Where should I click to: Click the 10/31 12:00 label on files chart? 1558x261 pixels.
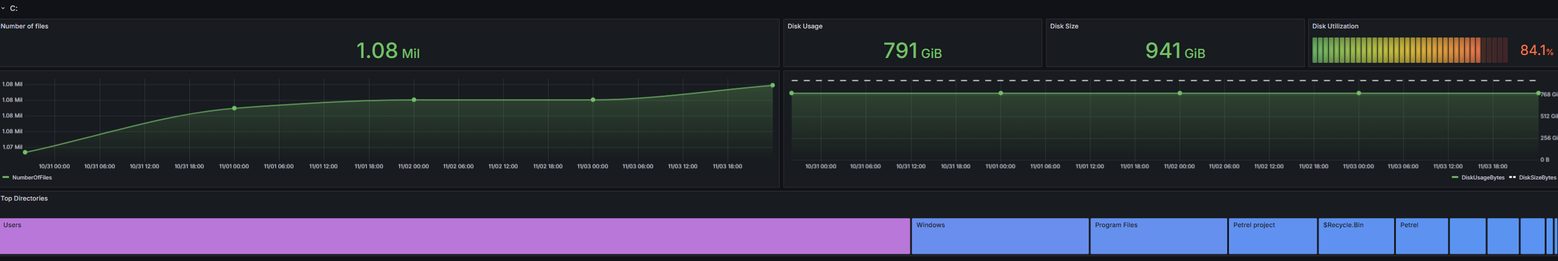point(144,166)
